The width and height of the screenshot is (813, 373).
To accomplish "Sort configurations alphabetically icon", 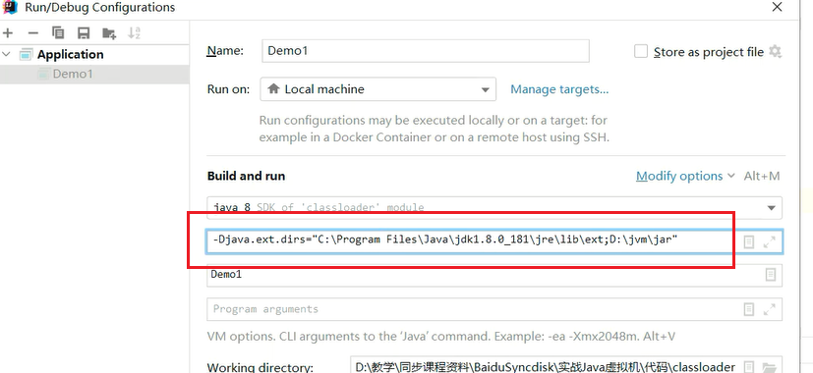I will click(x=135, y=33).
